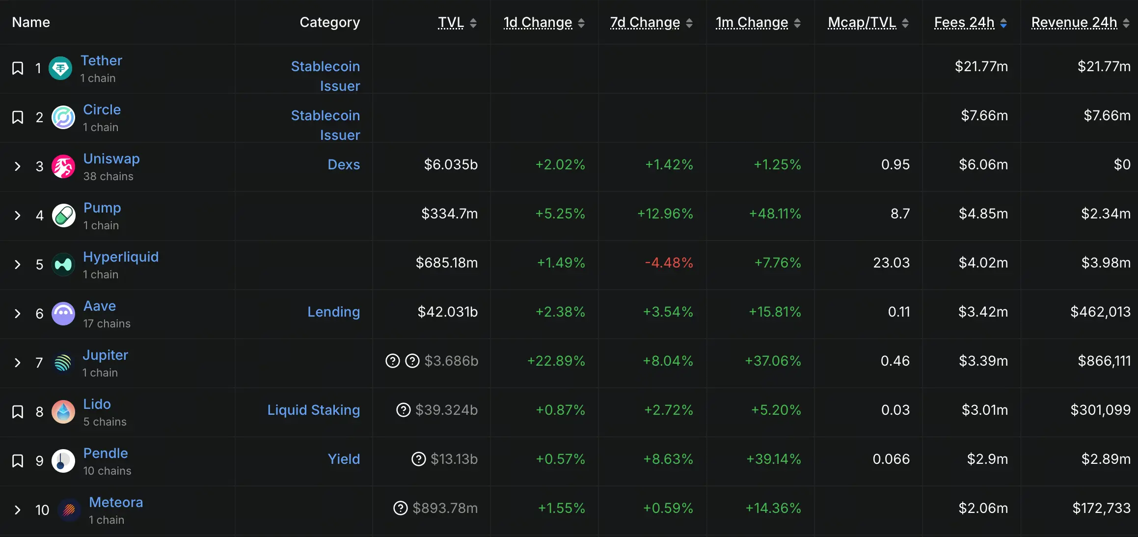
Task: Click the Pump pill logo
Action: click(x=63, y=215)
